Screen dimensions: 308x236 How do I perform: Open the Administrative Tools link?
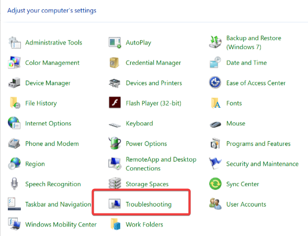[x=54, y=42]
